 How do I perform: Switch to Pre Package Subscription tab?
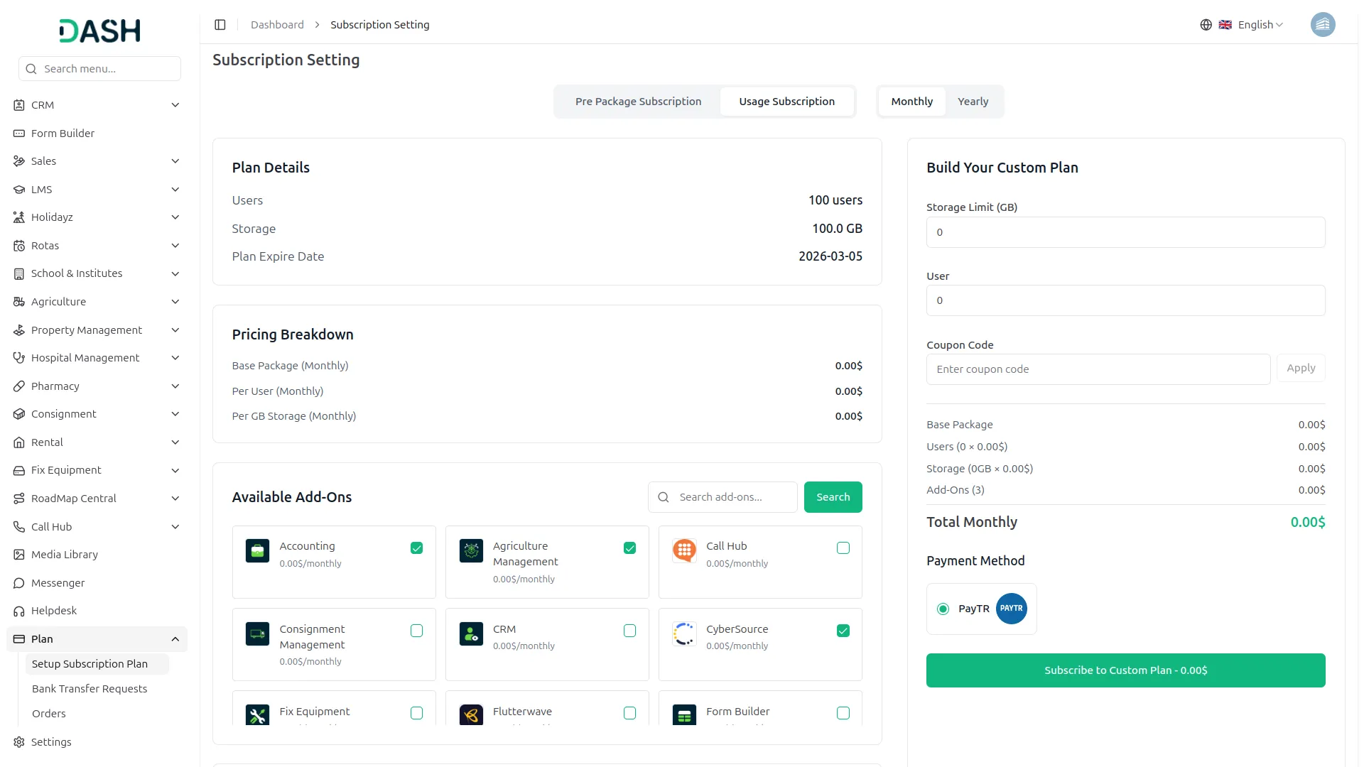[638, 102]
